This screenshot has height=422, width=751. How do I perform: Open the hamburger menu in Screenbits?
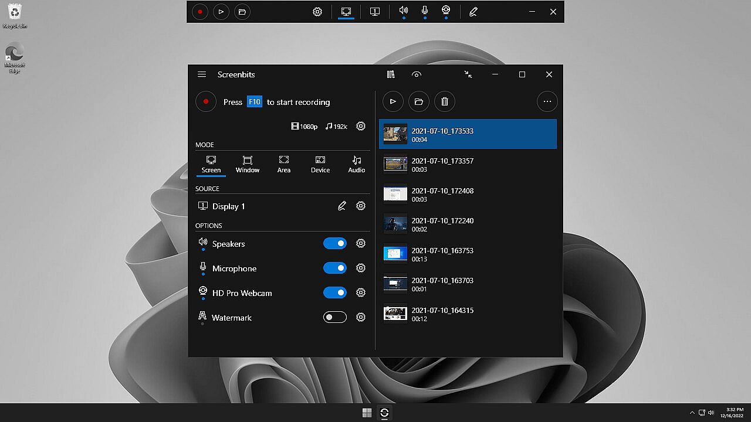(202, 74)
